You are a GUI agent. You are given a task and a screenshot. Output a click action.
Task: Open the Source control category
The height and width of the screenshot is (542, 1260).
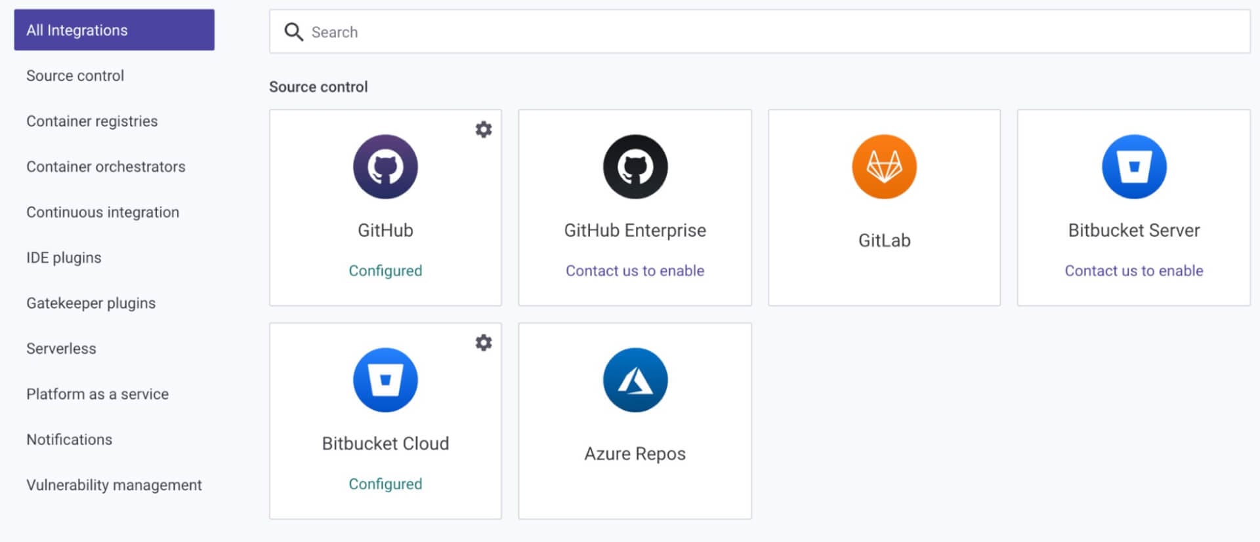click(75, 75)
